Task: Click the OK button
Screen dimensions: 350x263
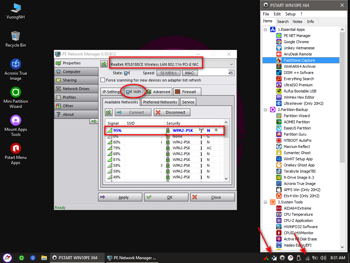Action: coord(166,197)
